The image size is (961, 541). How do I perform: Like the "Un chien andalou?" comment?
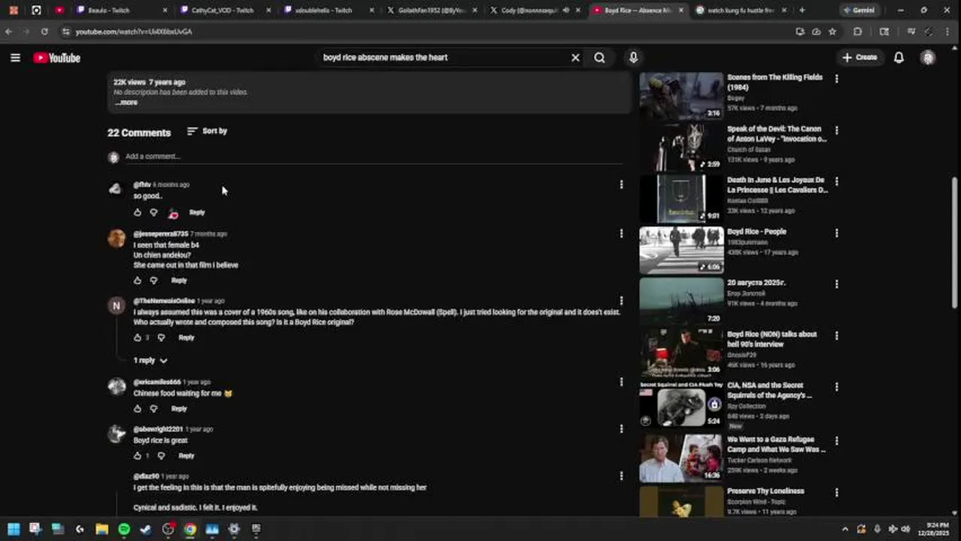click(x=138, y=281)
